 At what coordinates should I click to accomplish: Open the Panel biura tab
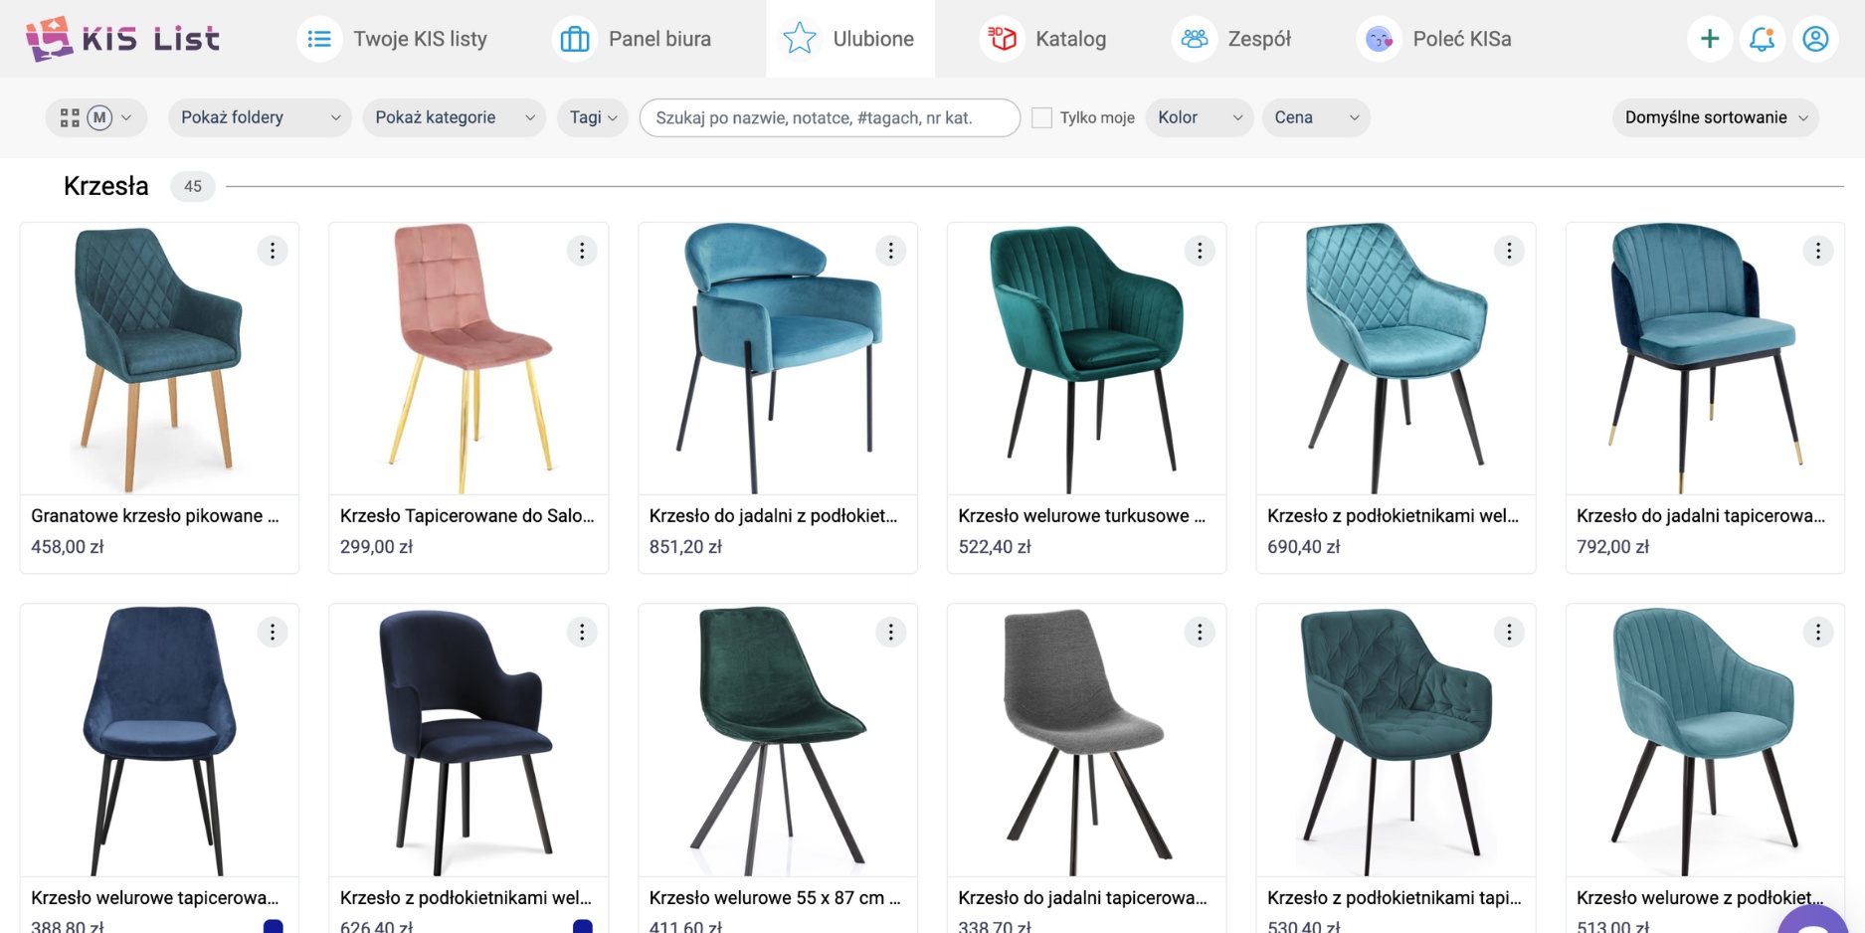coord(633,39)
